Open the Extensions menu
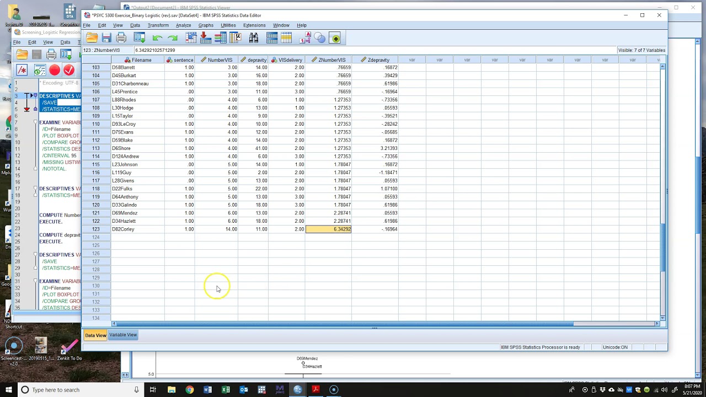706x397 pixels. (254, 25)
